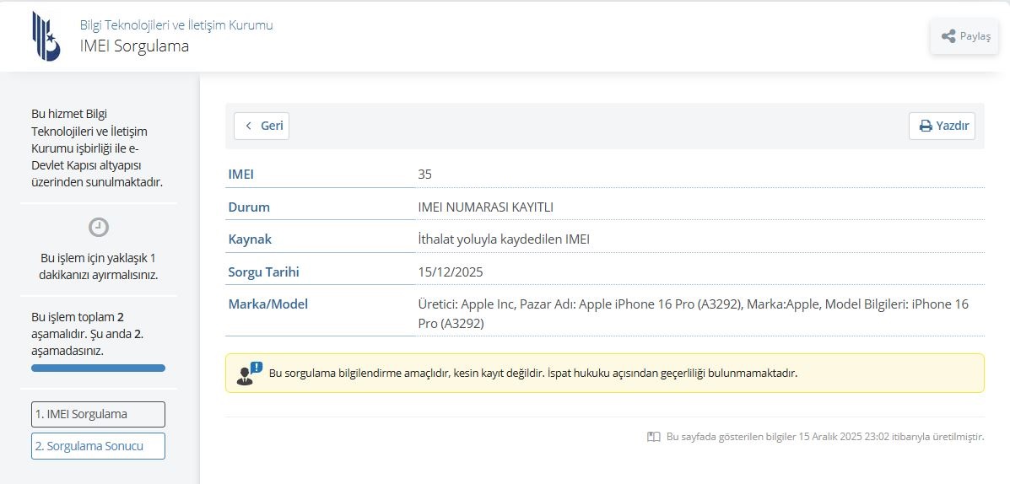Click the query date 15/12/2025
Screen dimensions: 1010x484
[451, 272]
